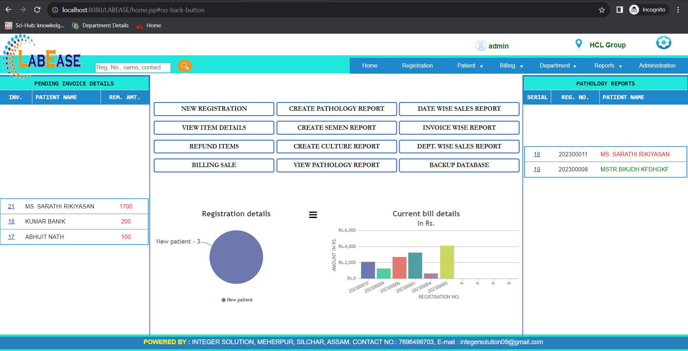Click the location pin icon beside HCL Group

[x=578, y=44]
